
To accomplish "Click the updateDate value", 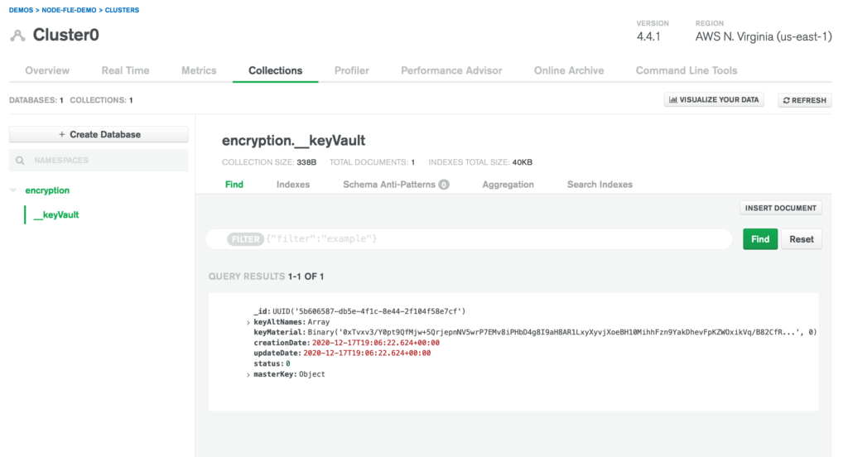I will [367, 354].
